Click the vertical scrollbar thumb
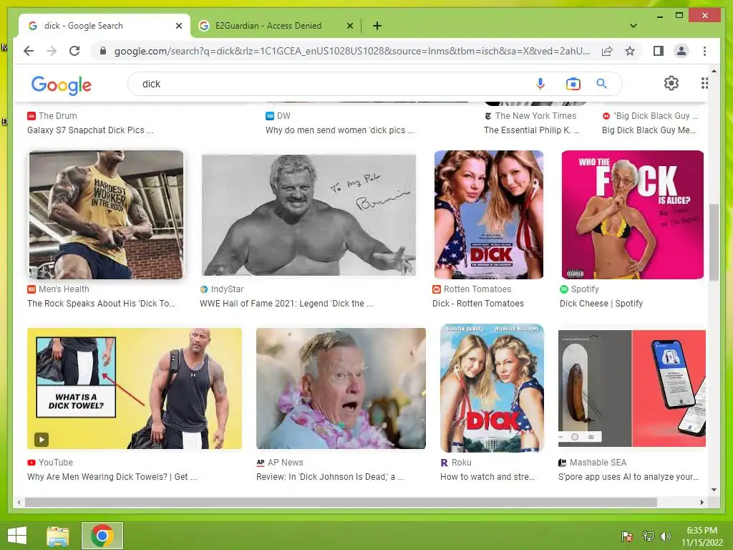Viewport: 733px width, 550px height. [714, 242]
